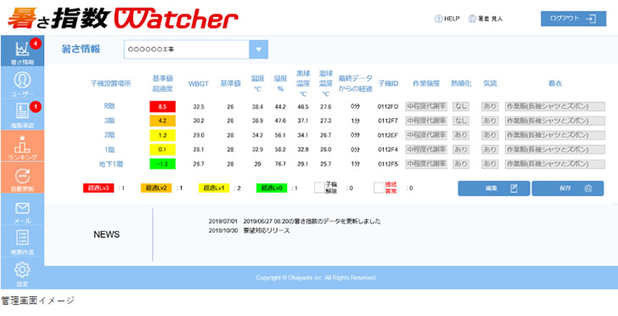This screenshot has height=316, width=618.
Task: Click the ログアウト logout button
Action: [574, 19]
